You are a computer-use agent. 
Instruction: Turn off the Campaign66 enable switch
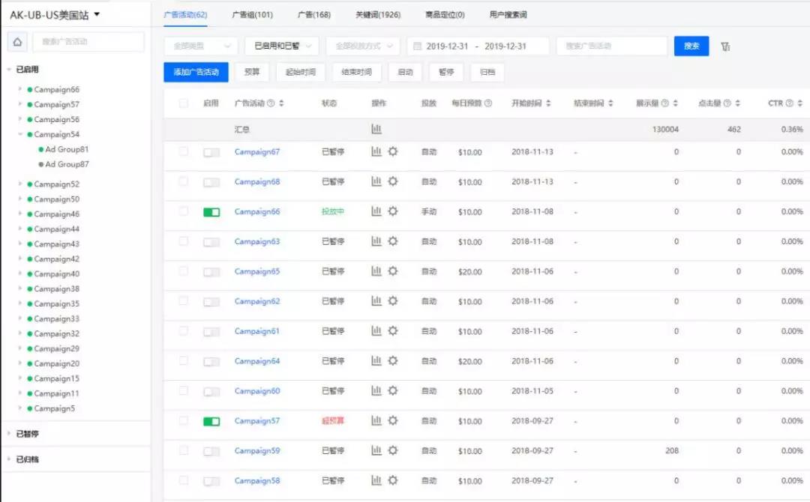211,213
